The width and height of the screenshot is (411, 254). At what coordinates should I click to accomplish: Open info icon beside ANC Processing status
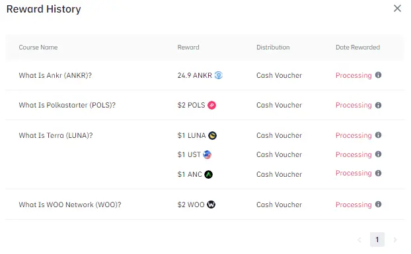(378, 173)
